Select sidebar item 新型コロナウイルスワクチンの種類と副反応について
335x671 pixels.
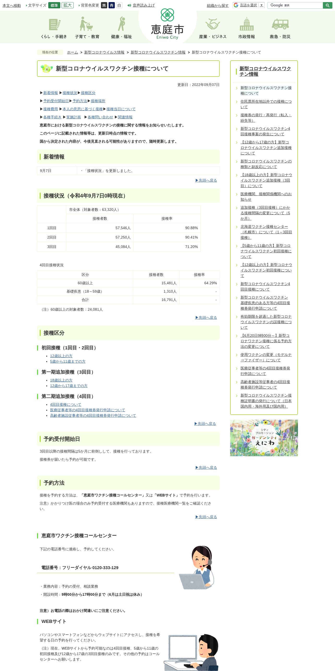266,164
